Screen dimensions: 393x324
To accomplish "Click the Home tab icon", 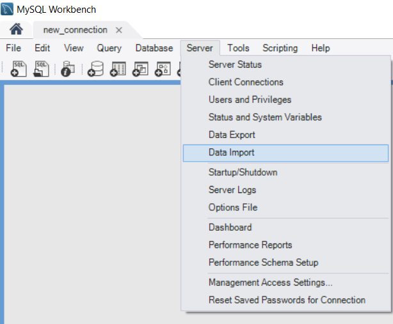I will point(16,29).
